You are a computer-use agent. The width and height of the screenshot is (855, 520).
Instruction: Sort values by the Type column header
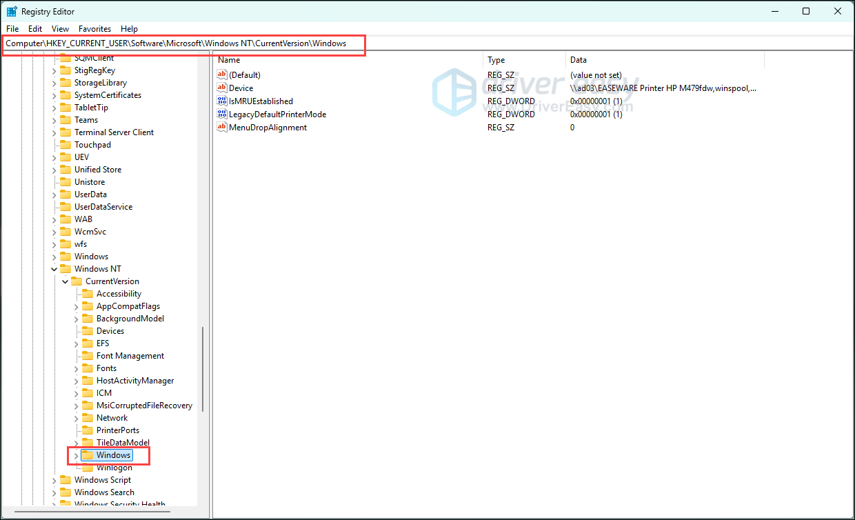pos(524,60)
